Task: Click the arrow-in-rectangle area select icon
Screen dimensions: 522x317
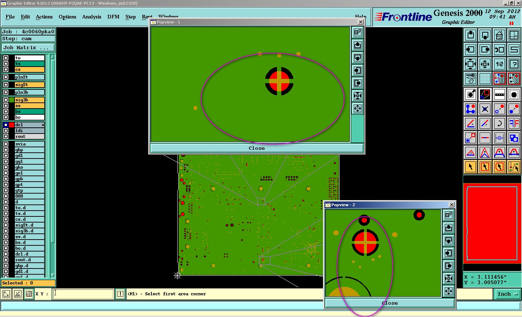Action: click(485, 167)
